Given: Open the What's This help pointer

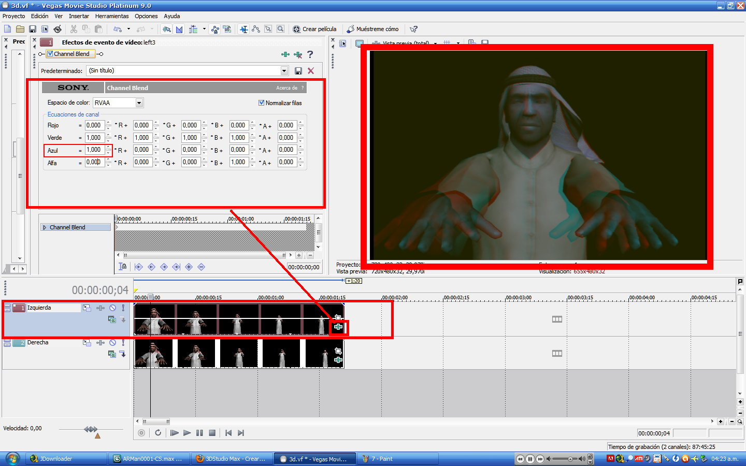Looking at the screenshot, I should (413, 29).
